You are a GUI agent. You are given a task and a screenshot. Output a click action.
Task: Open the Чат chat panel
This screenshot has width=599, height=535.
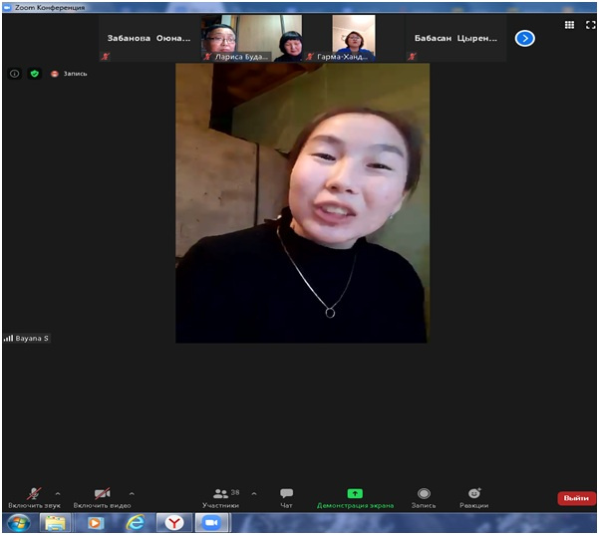(x=286, y=495)
